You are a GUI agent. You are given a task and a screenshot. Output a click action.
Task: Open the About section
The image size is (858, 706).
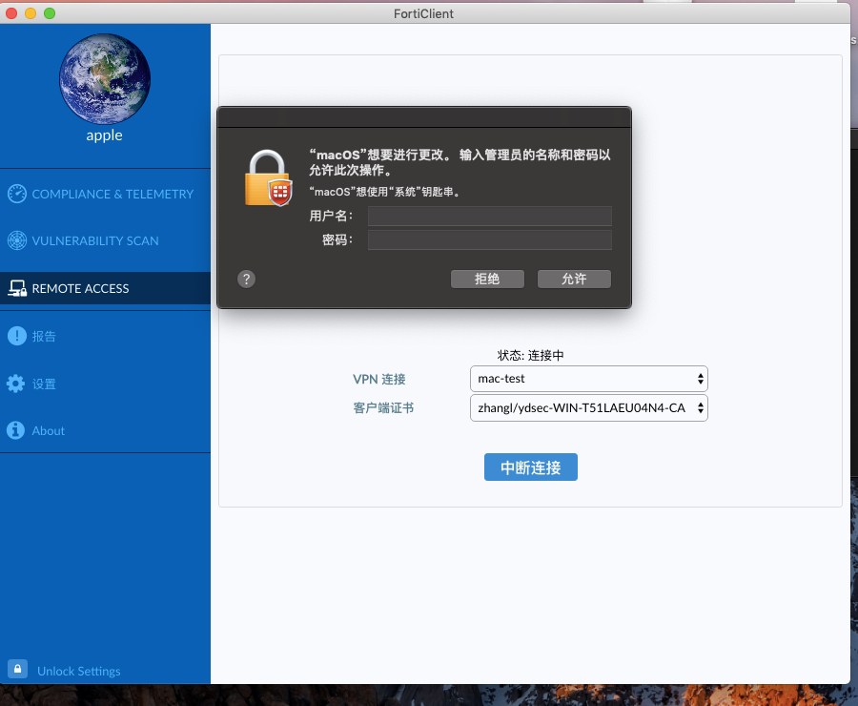[x=105, y=430]
